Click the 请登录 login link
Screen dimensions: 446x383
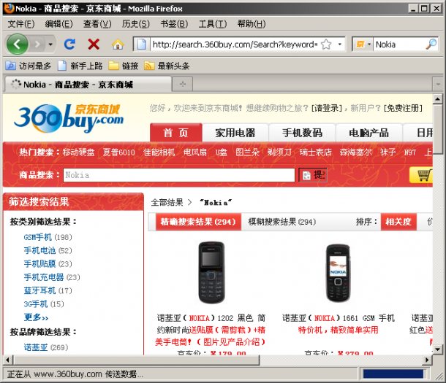(x=327, y=108)
